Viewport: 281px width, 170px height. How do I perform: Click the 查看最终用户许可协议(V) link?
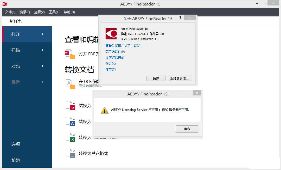(123, 46)
